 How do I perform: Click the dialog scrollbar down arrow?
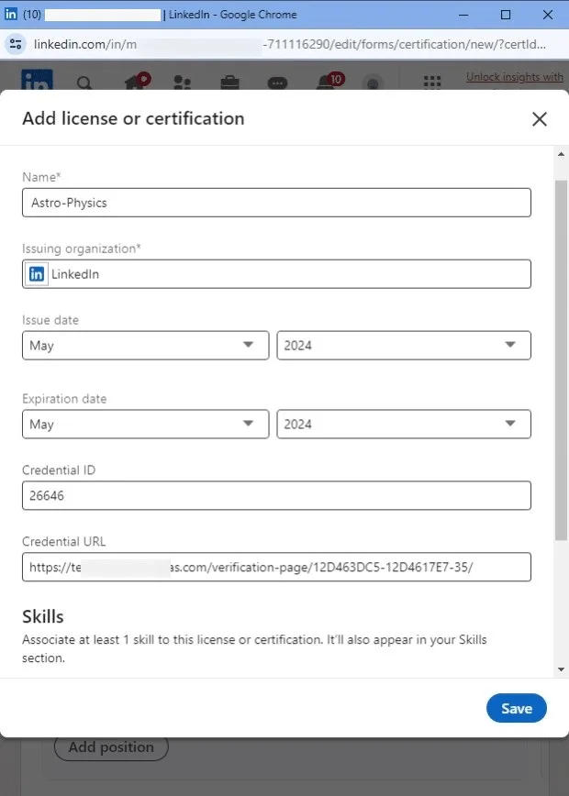(x=562, y=669)
